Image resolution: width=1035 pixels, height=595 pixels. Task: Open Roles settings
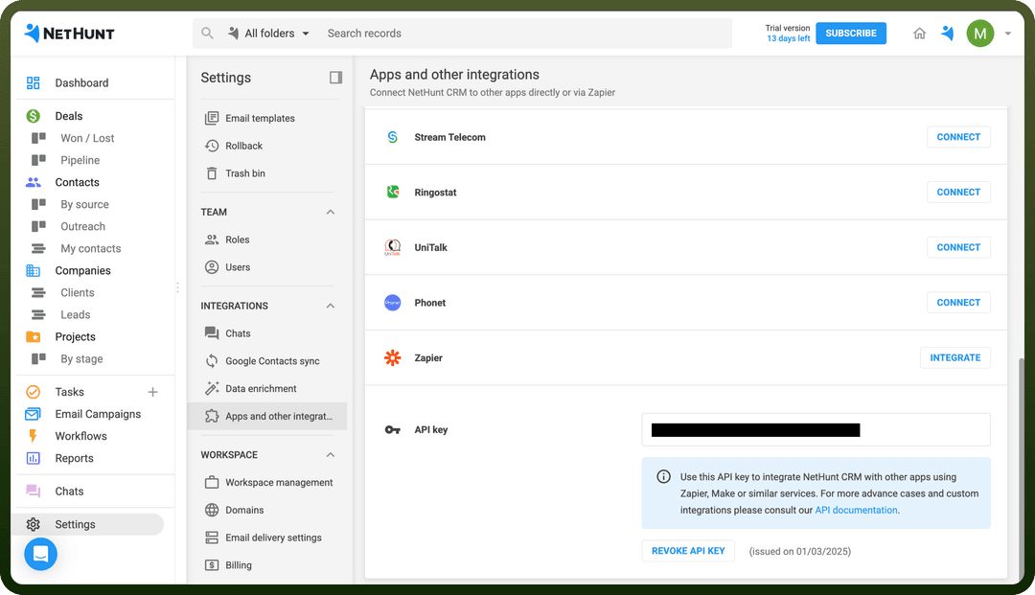(237, 240)
